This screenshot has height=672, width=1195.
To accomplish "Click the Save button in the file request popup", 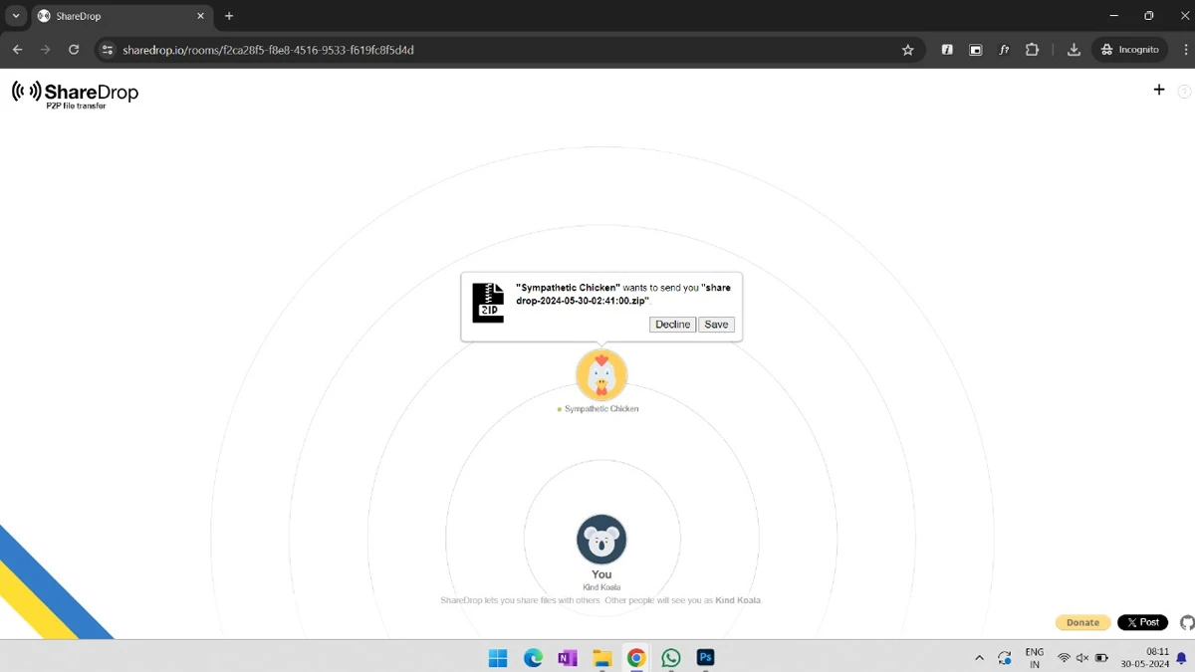I will [x=716, y=325].
